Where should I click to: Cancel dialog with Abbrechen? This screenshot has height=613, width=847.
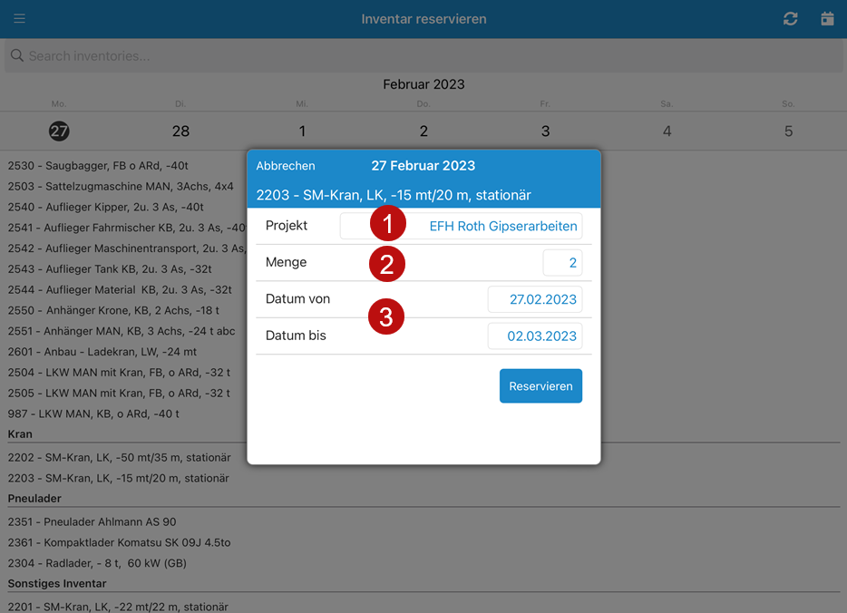[x=286, y=166]
